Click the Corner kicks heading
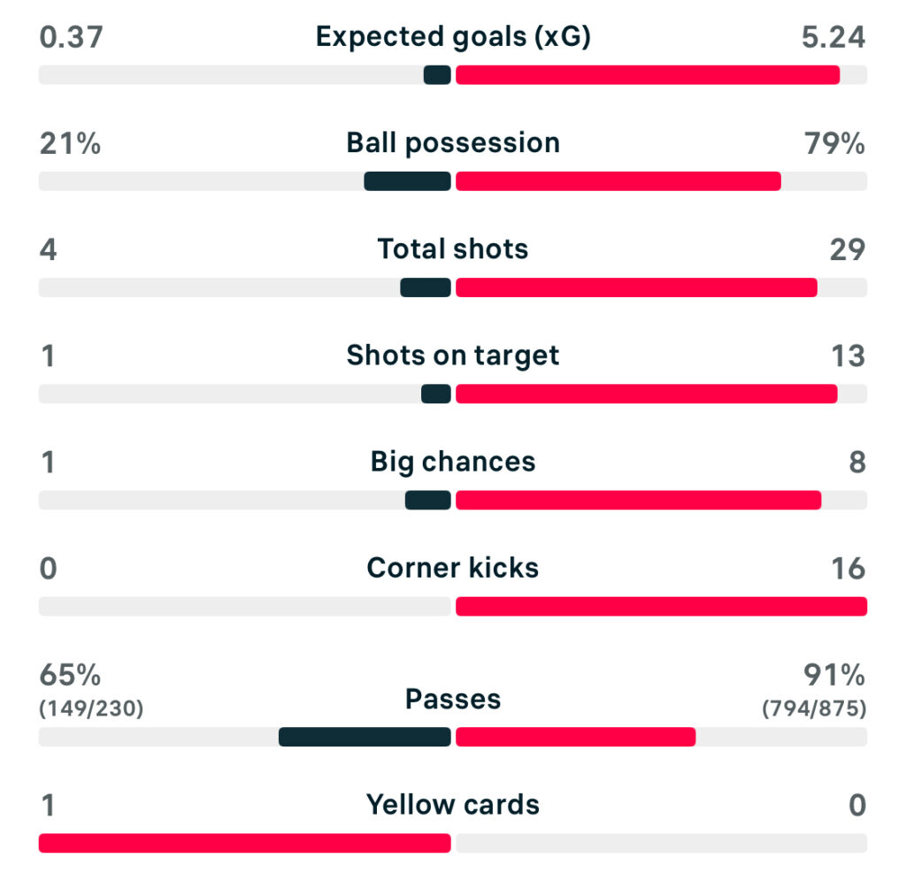906x873 pixels. (453, 567)
